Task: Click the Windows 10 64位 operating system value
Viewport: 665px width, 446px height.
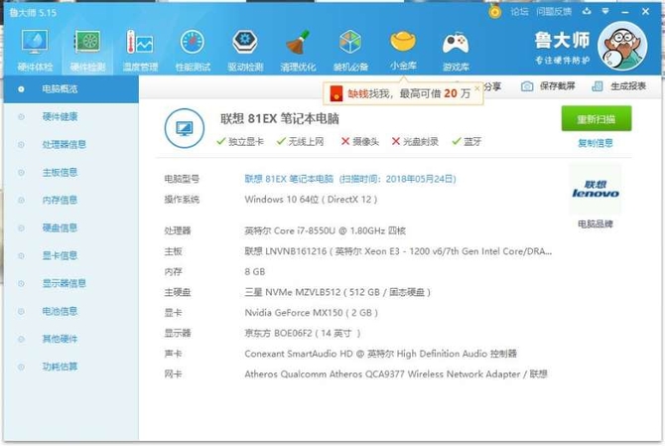Action: pyautogui.click(x=311, y=200)
